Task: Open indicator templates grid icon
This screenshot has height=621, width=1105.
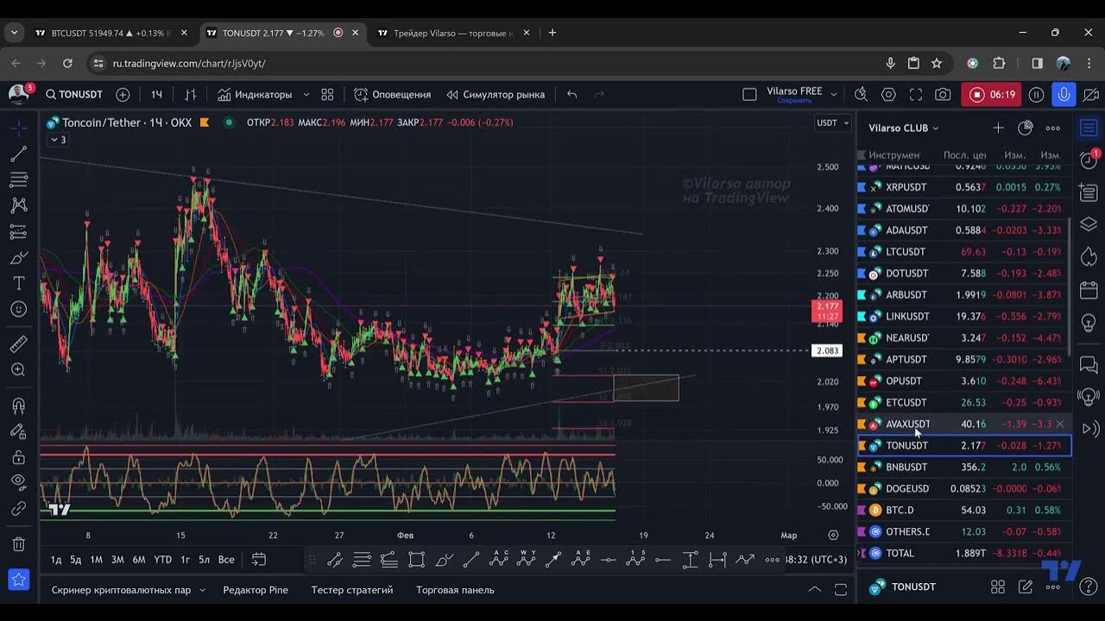Action: tap(327, 95)
